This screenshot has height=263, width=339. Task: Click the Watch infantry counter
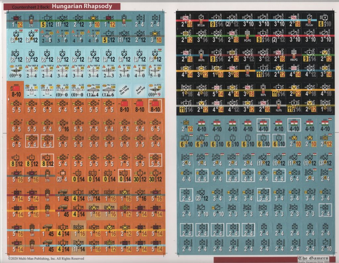click(186, 160)
